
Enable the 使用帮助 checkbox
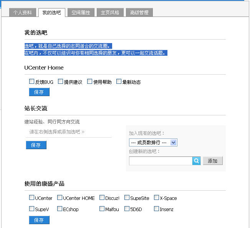pos(90,82)
